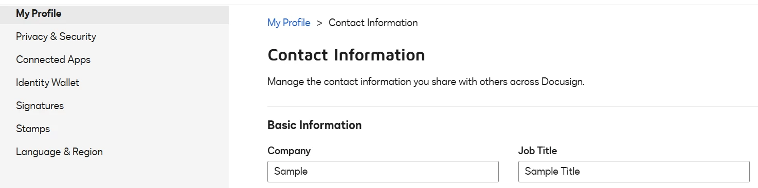
Task: Click the breadcrumb separator arrow
Action: click(319, 23)
